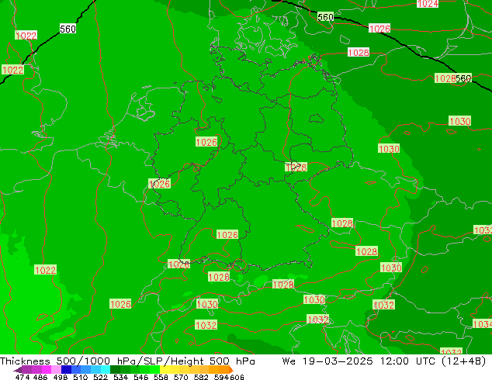
Task: Click the 594 legend value
Action: click(x=221, y=377)
